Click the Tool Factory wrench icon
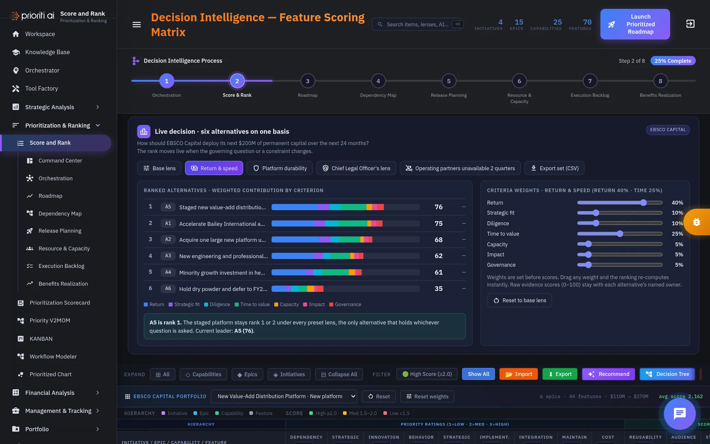The image size is (710, 444). coord(16,88)
